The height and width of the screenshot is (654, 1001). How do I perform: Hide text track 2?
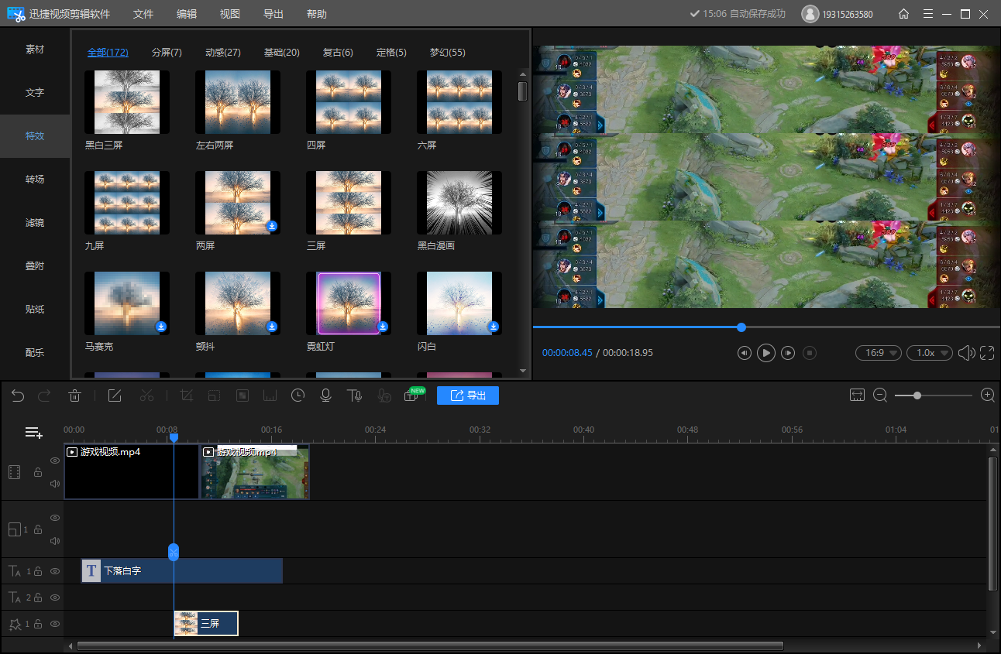coord(55,598)
